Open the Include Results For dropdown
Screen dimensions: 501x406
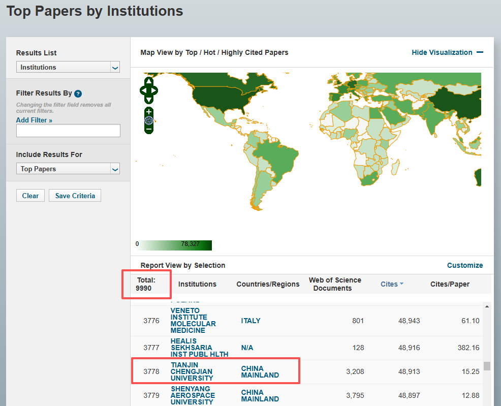point(68,169)
